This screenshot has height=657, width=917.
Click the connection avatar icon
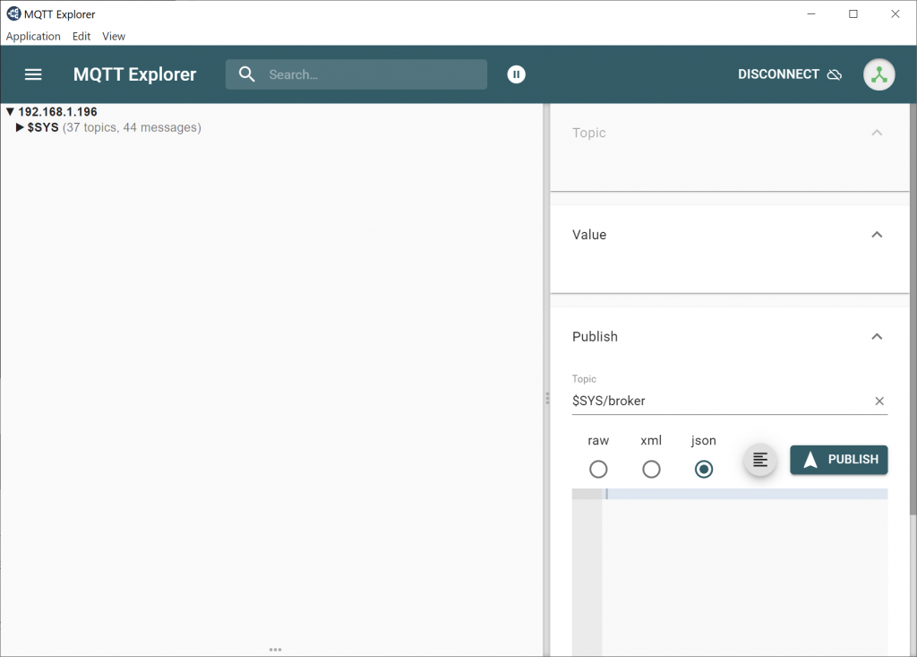pyautogui.click(x=878, y=74)
